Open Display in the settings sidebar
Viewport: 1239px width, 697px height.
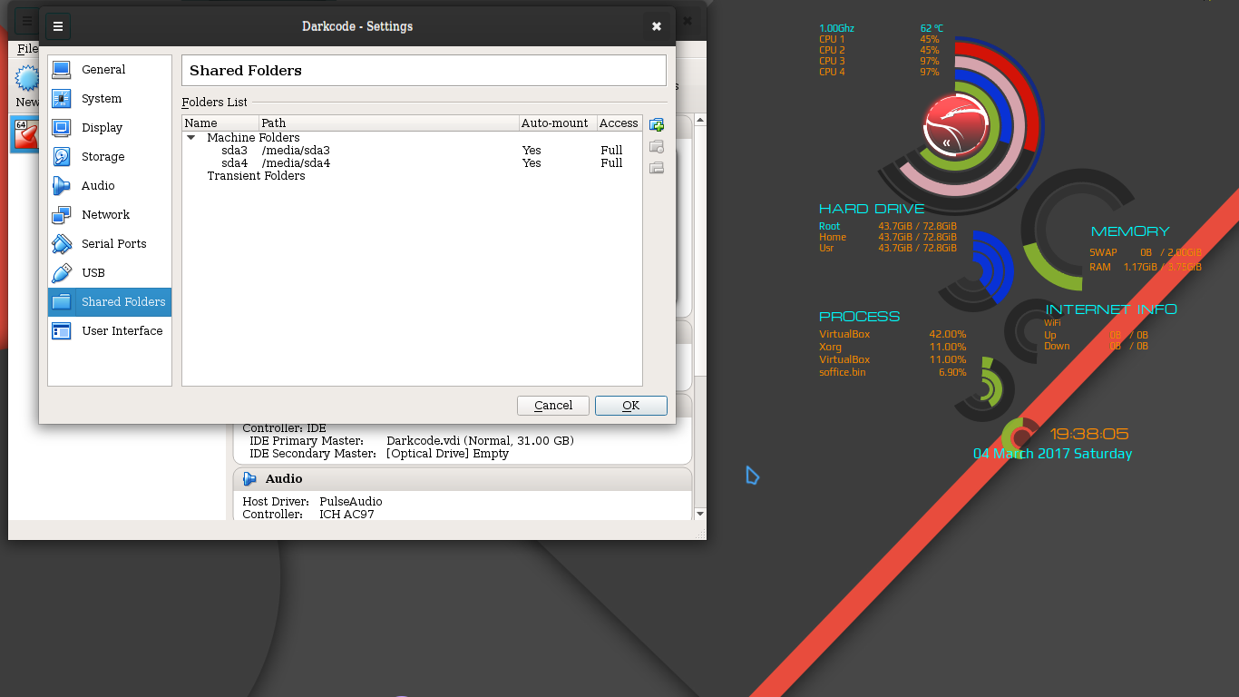point(110,128)
